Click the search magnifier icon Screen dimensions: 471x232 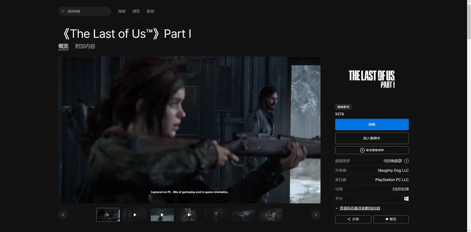(63, 11)
